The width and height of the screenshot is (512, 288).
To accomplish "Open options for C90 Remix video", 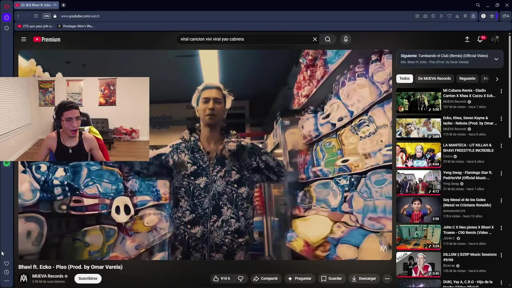I will 501,228.
